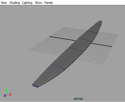Open the View menu

tap(4, 3)
